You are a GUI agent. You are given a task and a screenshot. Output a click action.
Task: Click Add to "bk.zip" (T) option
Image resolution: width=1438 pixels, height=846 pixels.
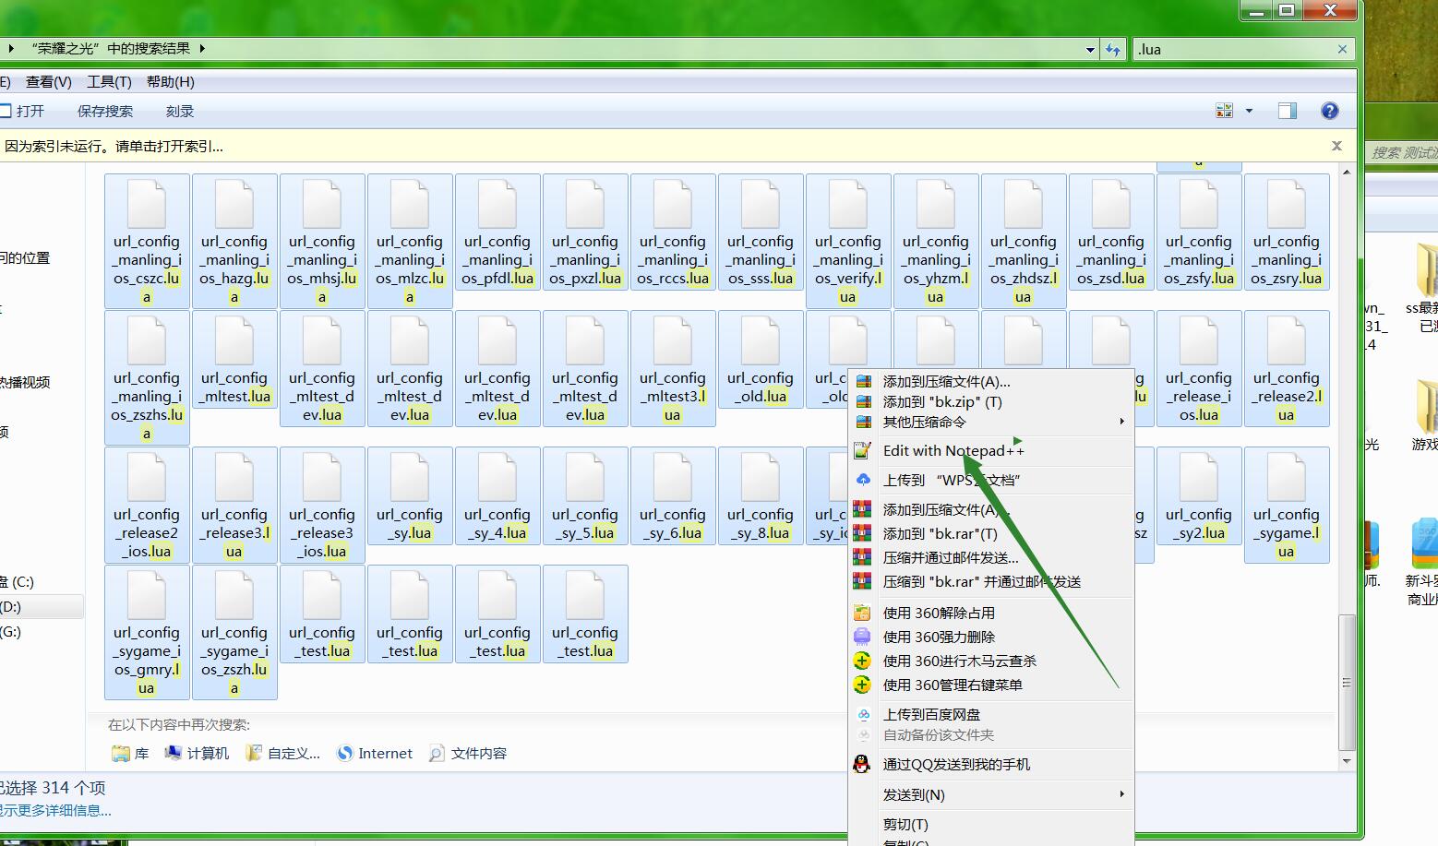(941, 402)
